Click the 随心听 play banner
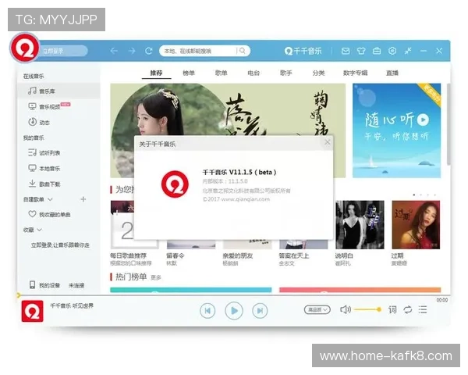The height and width of the screenshot is (375, 468). click(397, 130)
